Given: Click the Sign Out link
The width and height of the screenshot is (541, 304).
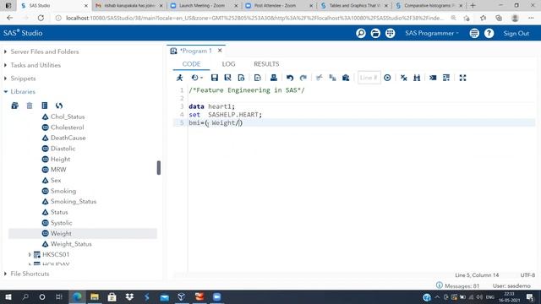Looking at the screenshot, I should [x=516, y=34].
